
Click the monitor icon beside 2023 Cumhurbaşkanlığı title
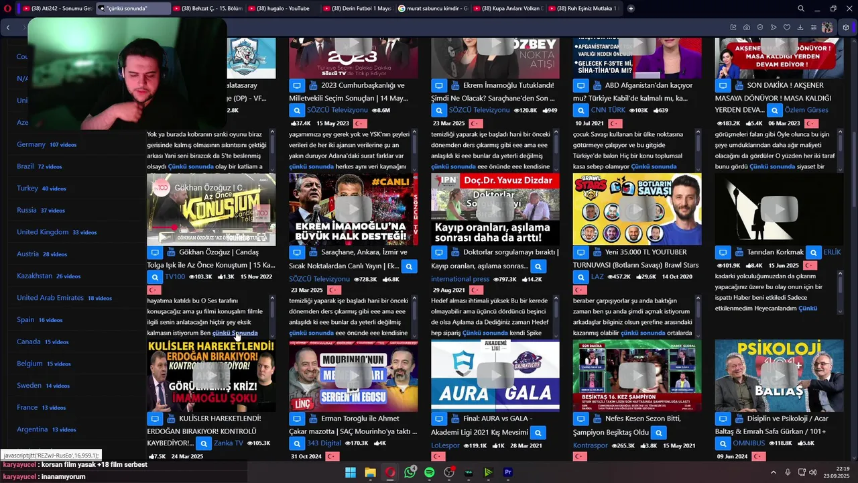[296, 86]
